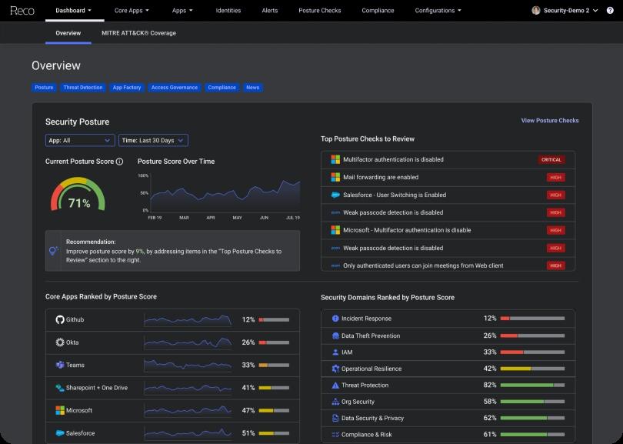Switch to MITRE ATT&CK Coverage tab

coord(138,33)
